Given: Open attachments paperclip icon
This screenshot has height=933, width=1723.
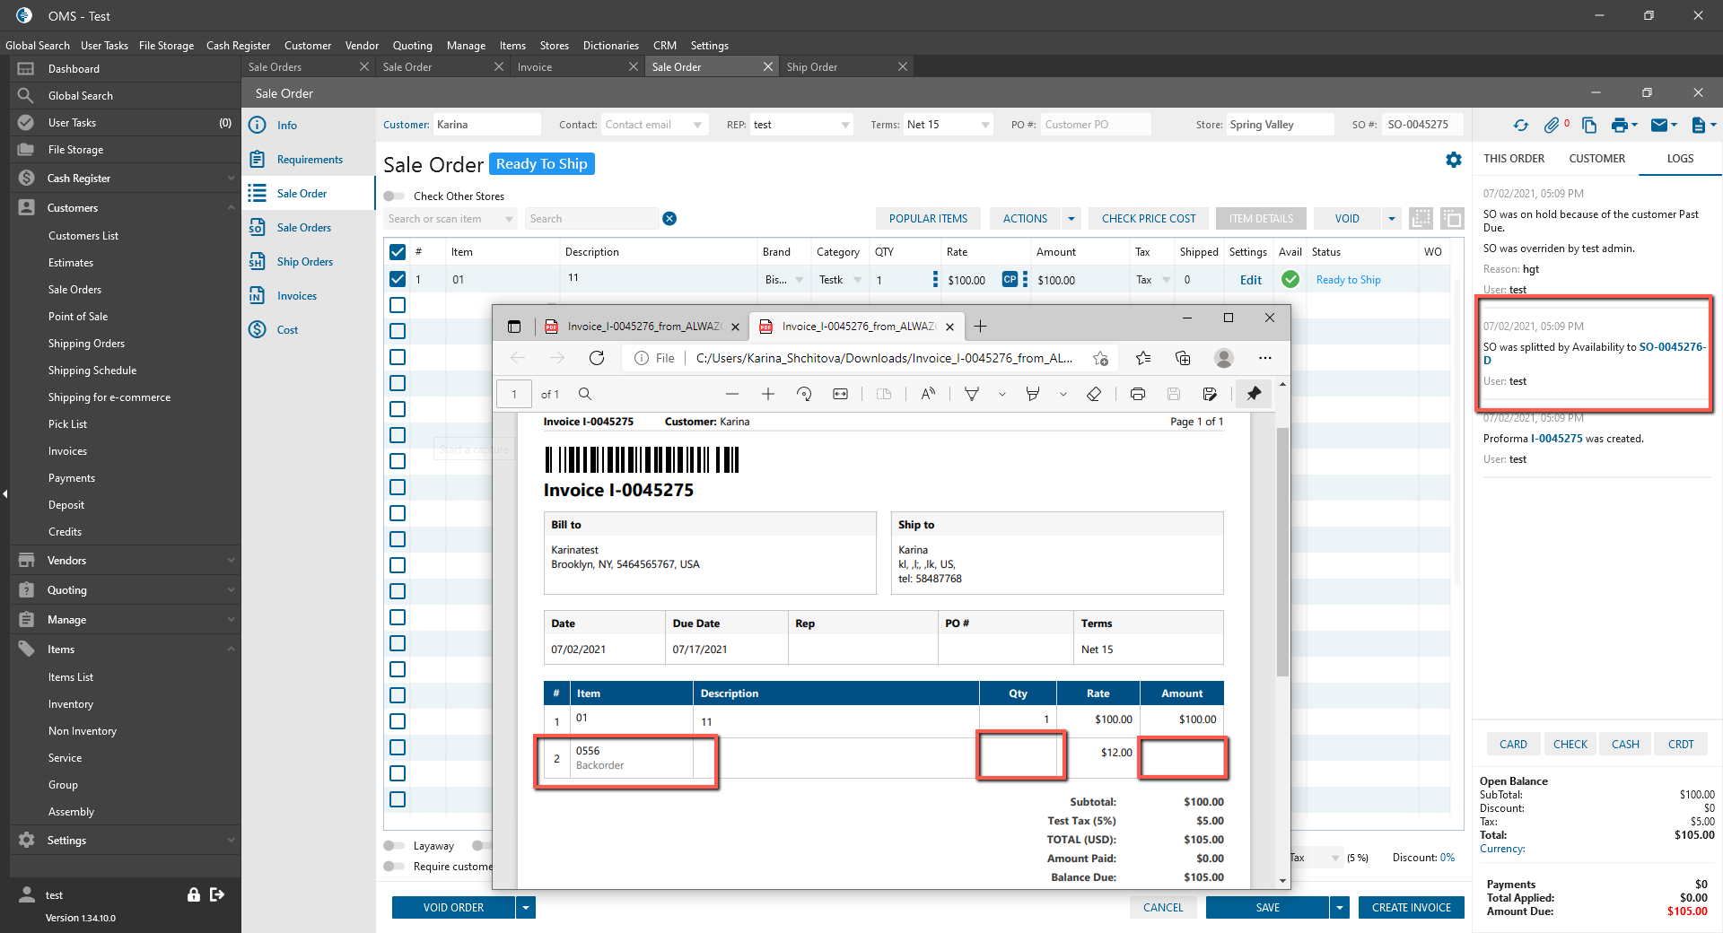Looking at the screenshot, I should [x=1552, y=126].
